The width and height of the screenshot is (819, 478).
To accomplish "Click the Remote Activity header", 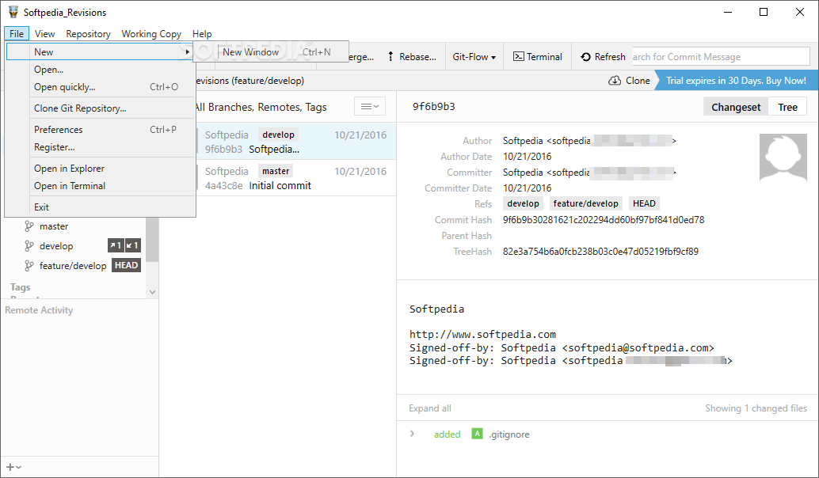I will tap(39, 310).
